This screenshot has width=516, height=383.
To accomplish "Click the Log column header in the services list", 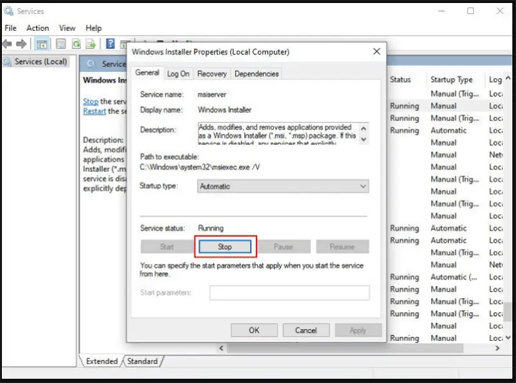I will (x=495, y=79).
